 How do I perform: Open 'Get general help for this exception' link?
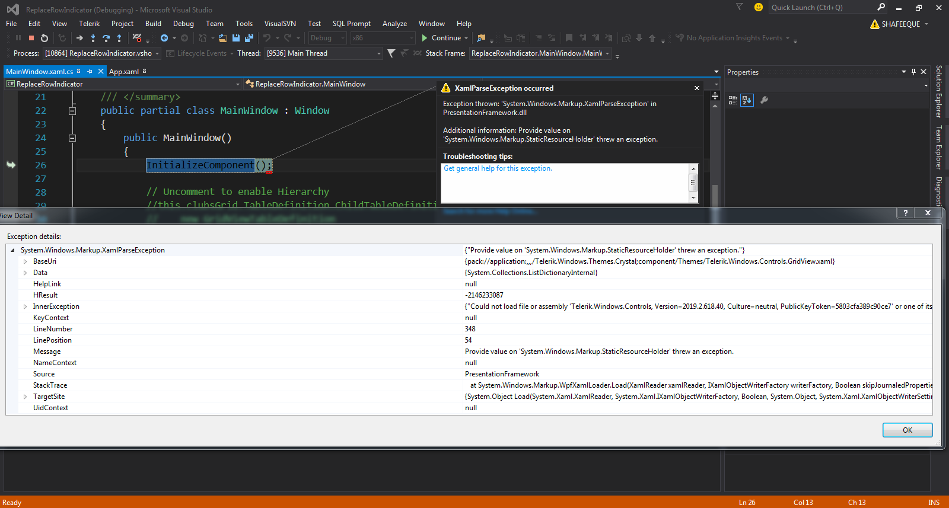tap(498, 168)
